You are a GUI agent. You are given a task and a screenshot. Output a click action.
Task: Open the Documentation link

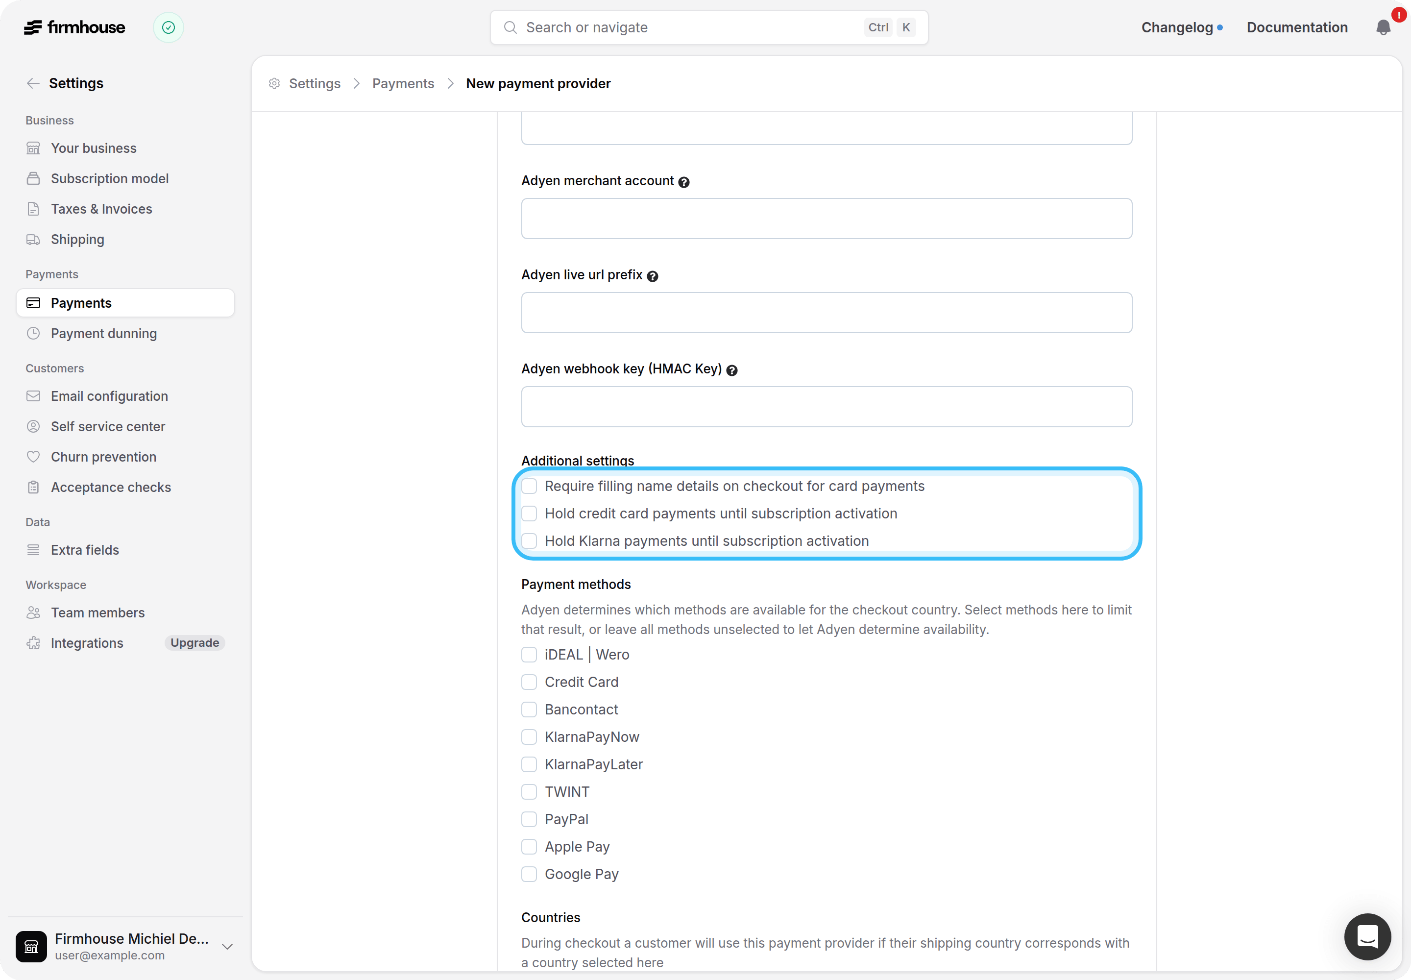point(1297,27)
